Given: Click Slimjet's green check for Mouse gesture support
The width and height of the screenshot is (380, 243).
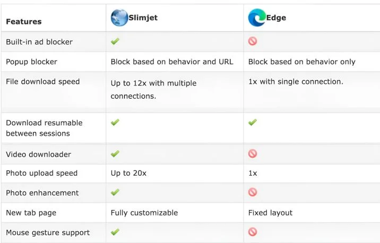Looking at the screenshot, I should point(115,232).
